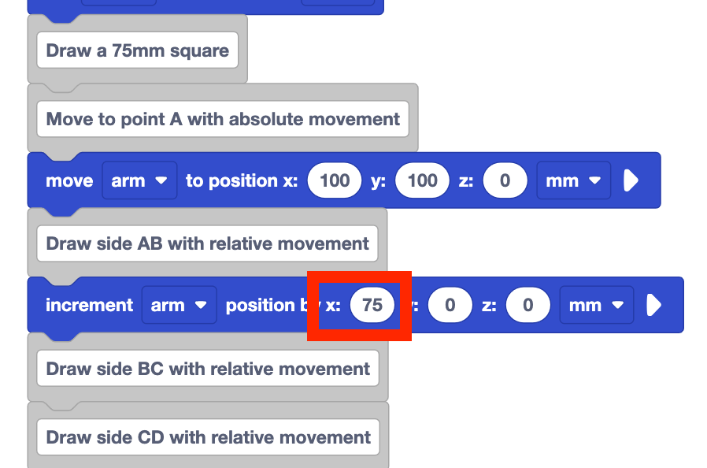
Task: Open the arm dropdown in the move block
Action: pos(139,180)
